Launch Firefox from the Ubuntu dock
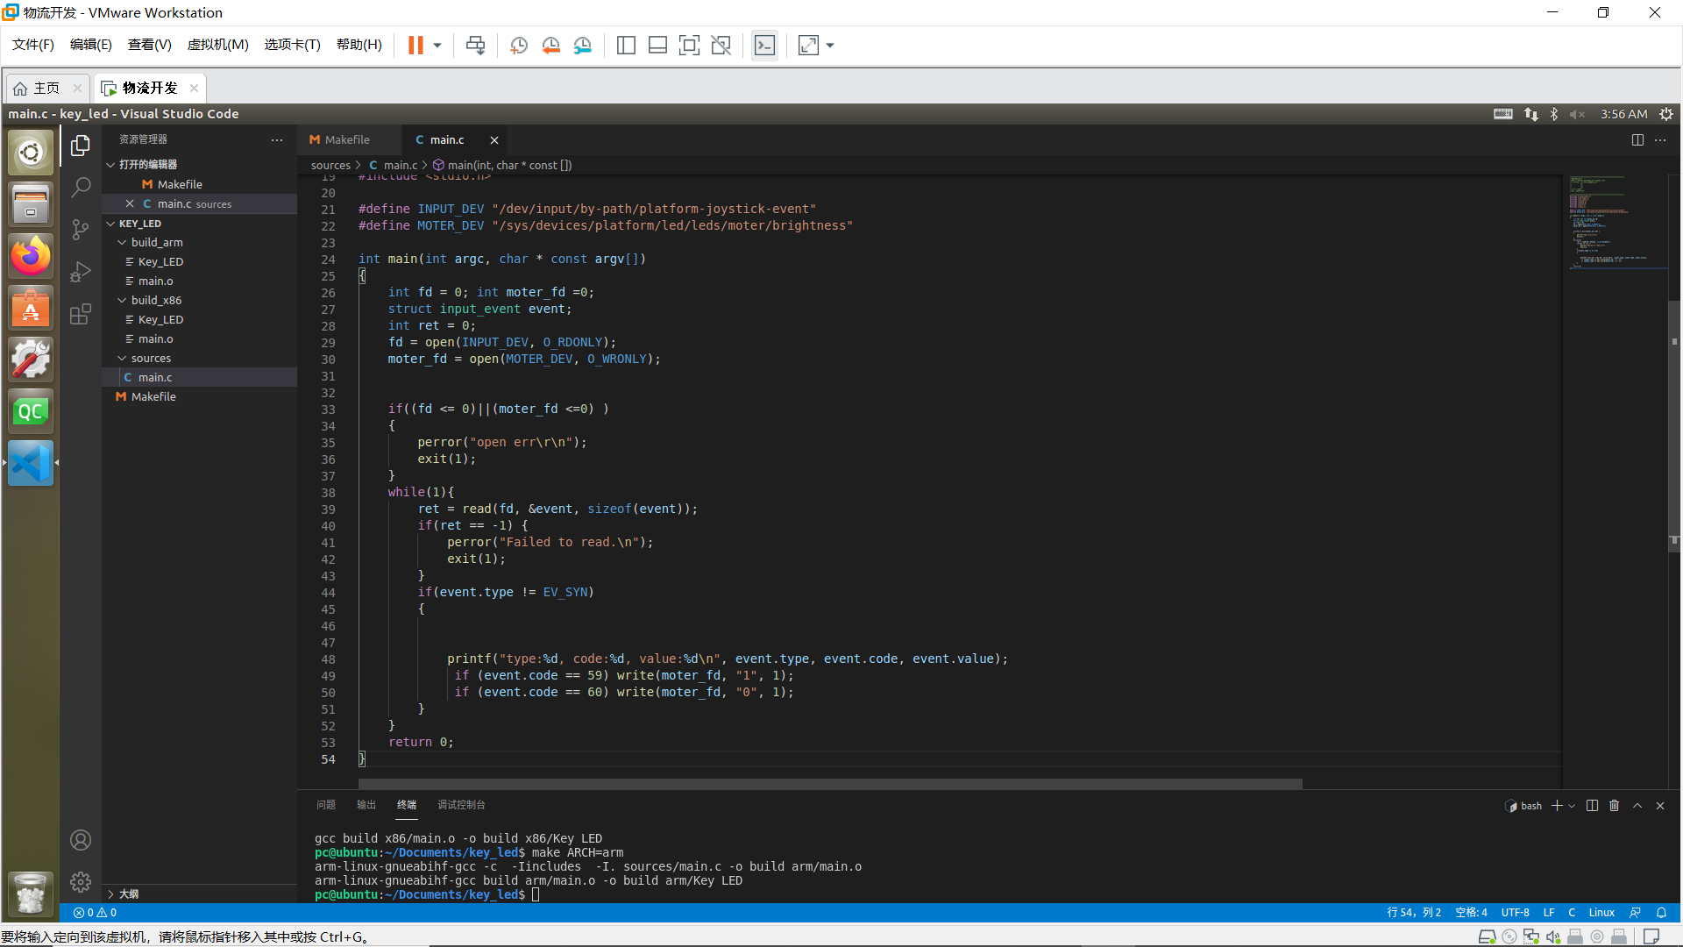The width and height of the screenshot is (1683, 947). pyautogui.click(x=31, y=256)
